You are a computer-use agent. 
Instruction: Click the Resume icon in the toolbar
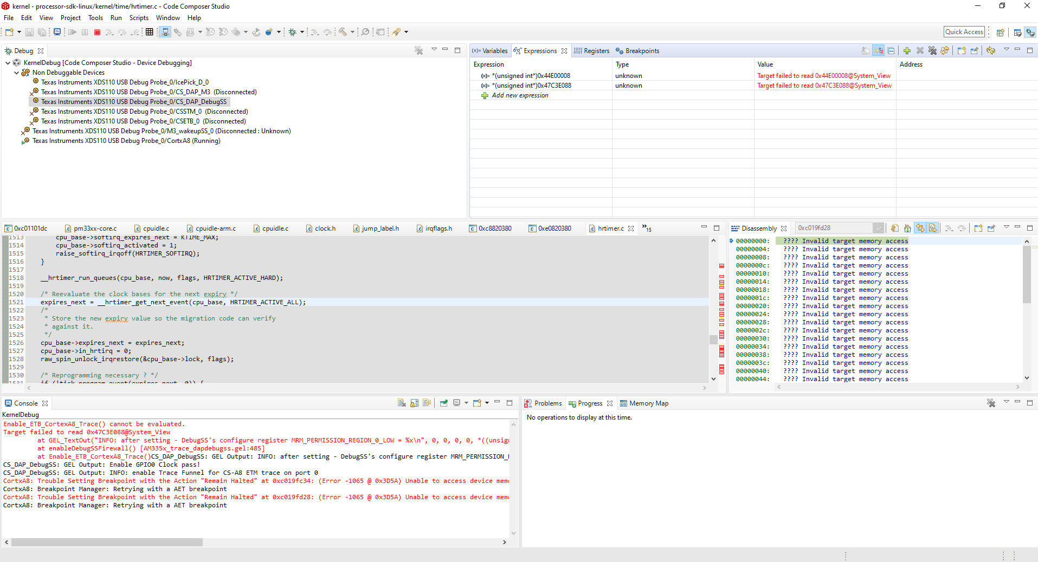pyautogui.click(x=72, y=32)
